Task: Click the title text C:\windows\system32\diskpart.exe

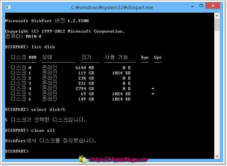Action: (112, 7)
